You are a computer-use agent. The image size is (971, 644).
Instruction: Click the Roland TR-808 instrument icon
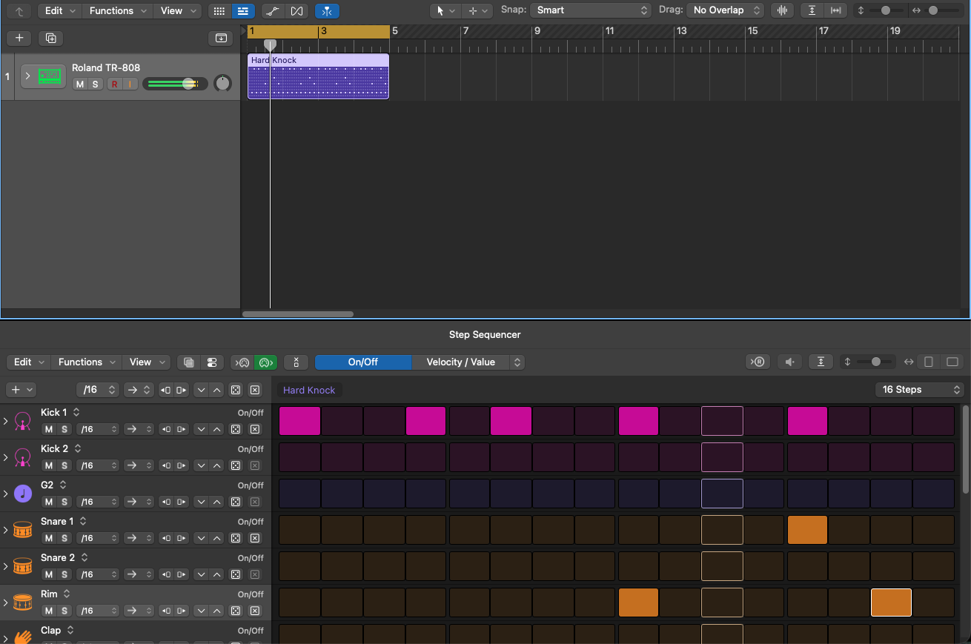[50, 76]
